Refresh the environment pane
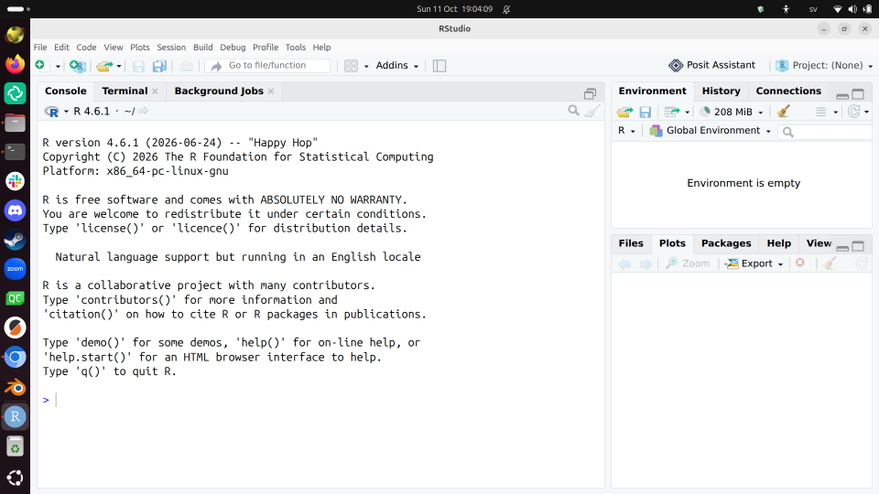 tap(853, 112)
